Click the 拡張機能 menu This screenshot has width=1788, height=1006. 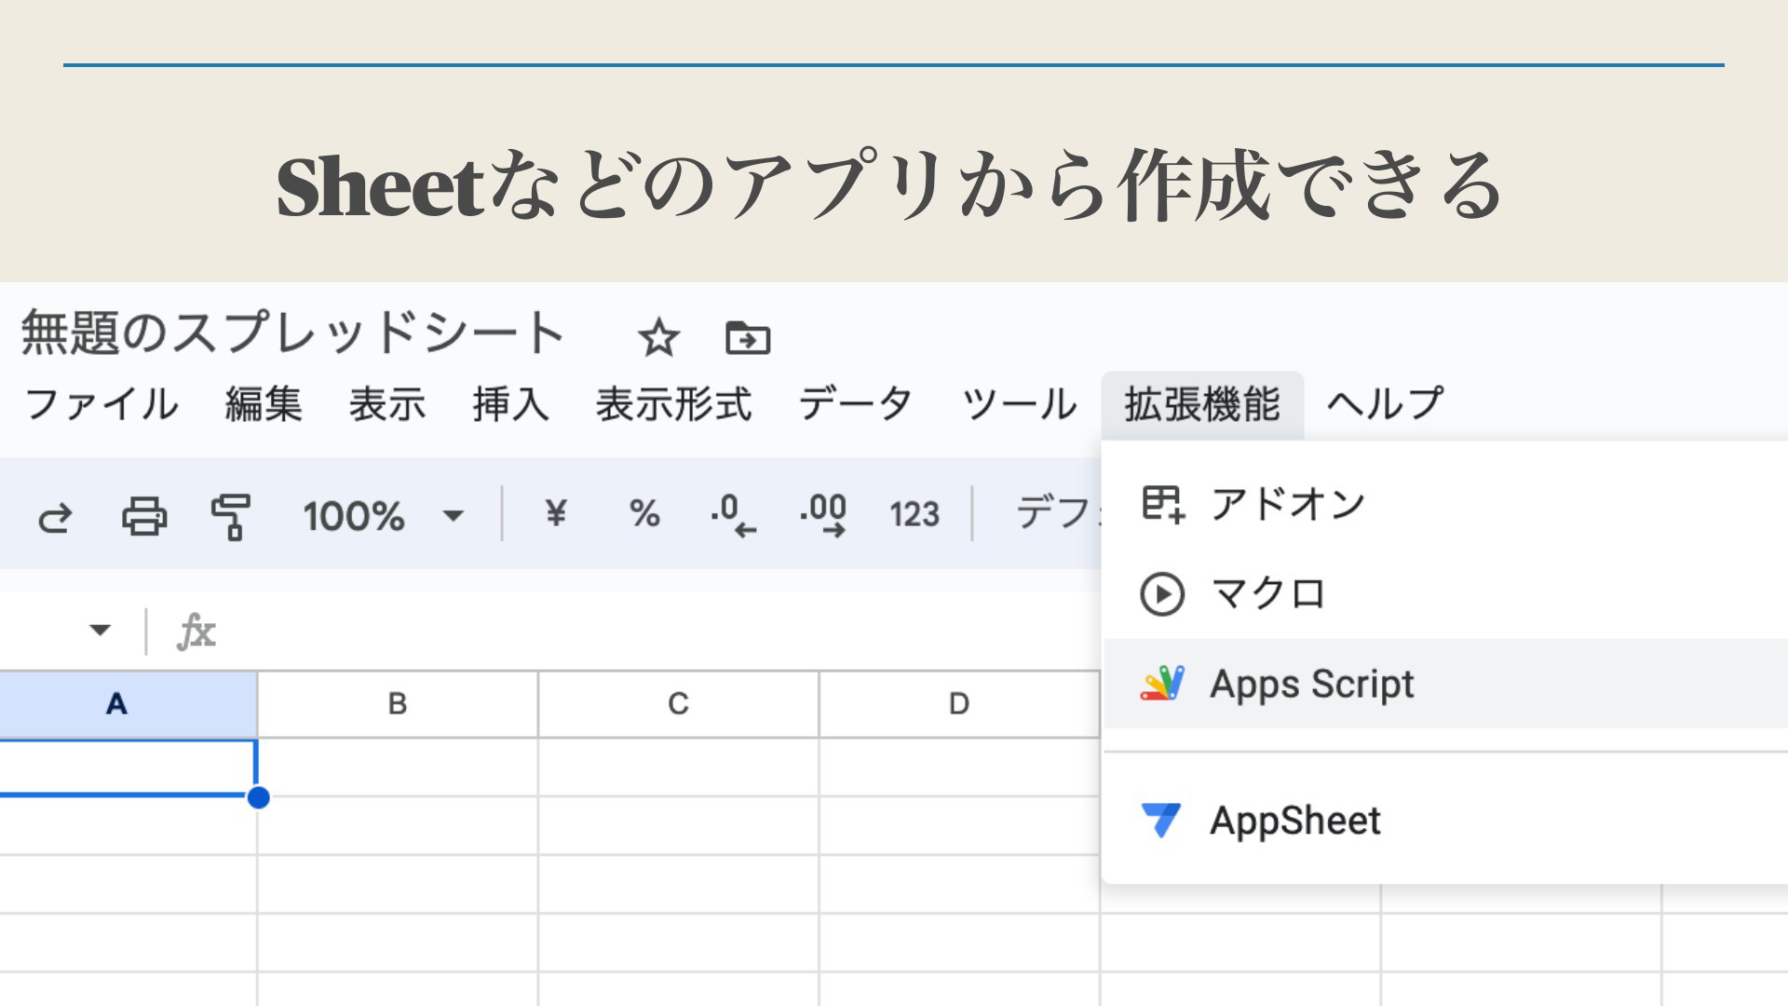click(x=1202, y=404)
